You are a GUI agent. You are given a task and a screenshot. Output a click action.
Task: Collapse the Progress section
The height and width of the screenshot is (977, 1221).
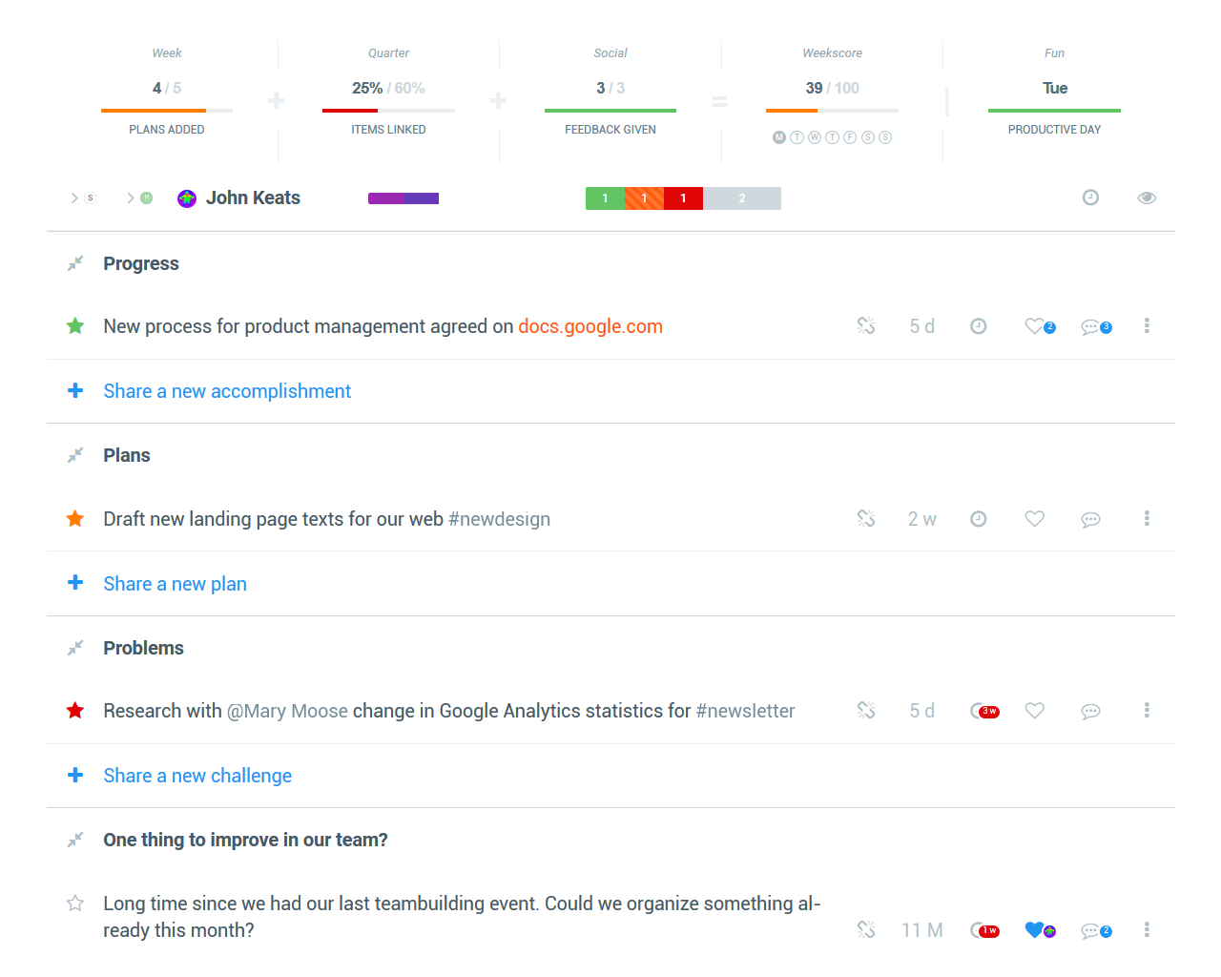[75, 264]
